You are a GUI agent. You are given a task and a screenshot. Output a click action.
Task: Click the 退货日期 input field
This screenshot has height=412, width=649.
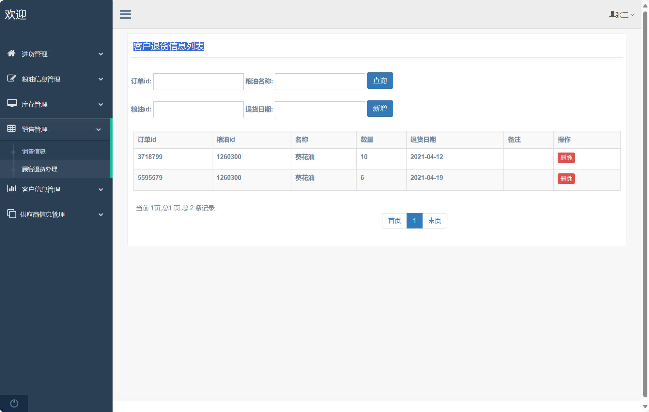(319, 110)
